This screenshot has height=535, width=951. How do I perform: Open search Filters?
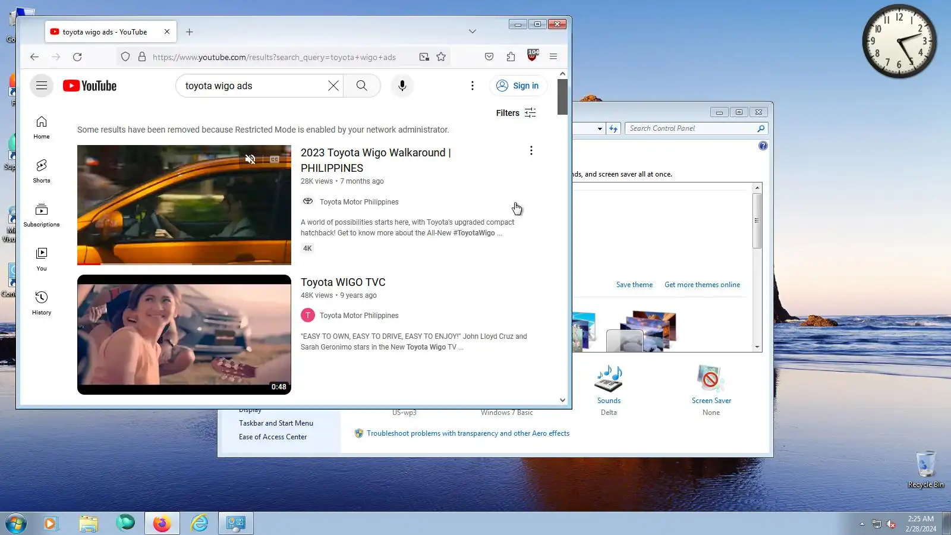pos(516,113)
